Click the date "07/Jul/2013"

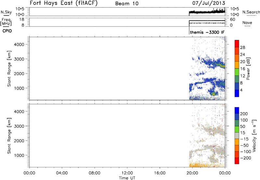click(x=209, y=3)
